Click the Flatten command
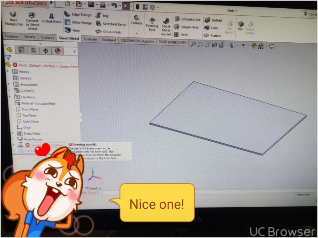Viewport: 318px width, 238px height. [212, 36]
